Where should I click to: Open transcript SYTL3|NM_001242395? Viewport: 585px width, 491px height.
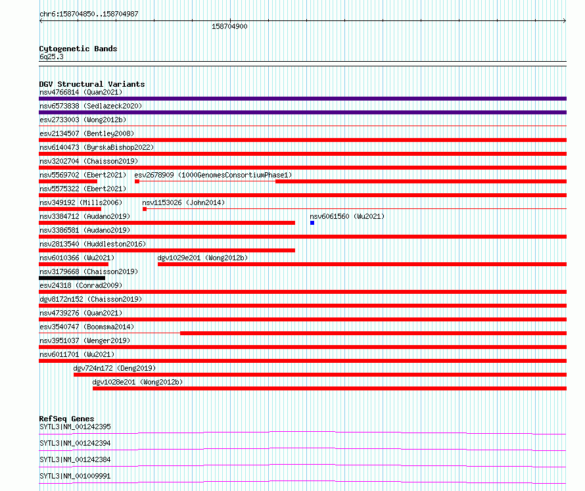point(75,427)
